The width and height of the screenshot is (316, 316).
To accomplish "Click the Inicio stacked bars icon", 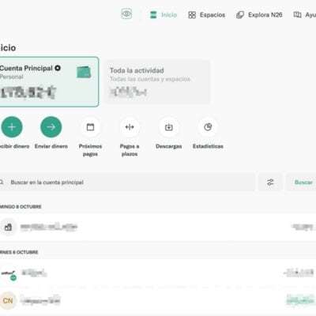I will coord(153,15).
